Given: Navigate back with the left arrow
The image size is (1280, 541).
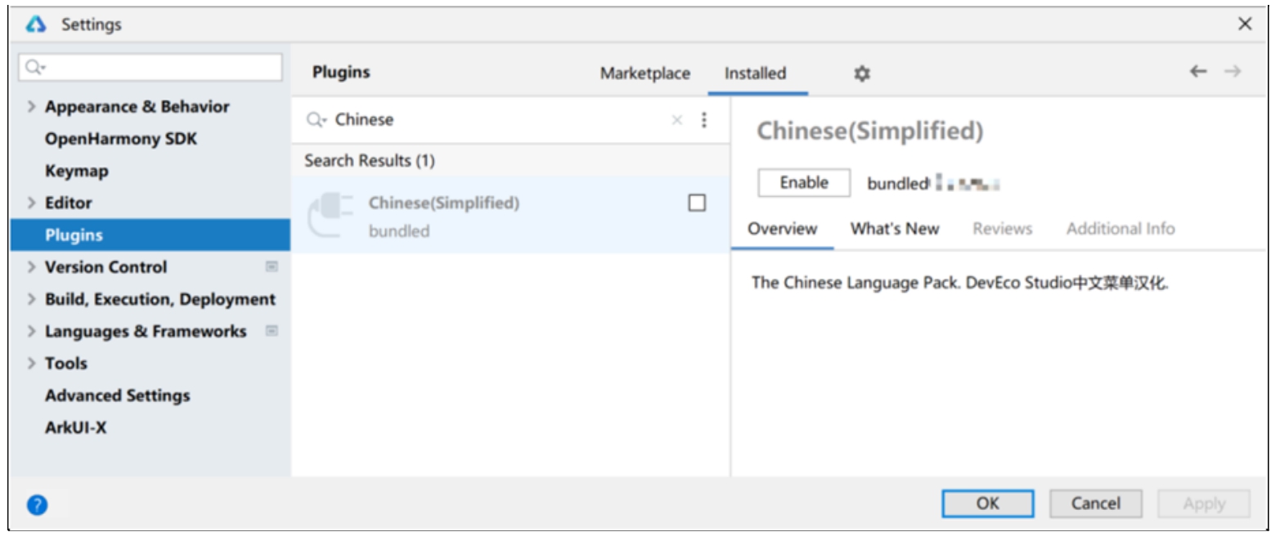Looking at the screenshot, I should click(x=1198, y=72).
